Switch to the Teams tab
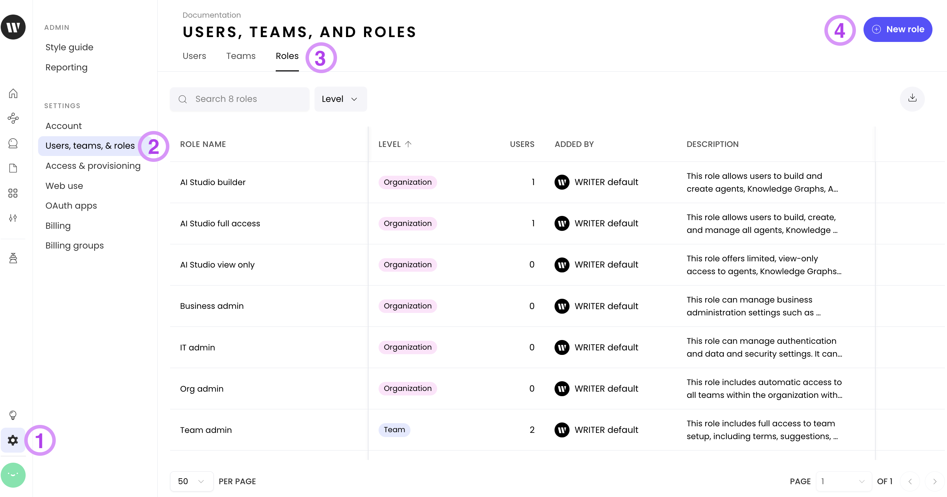 click(x=241, y=56)
